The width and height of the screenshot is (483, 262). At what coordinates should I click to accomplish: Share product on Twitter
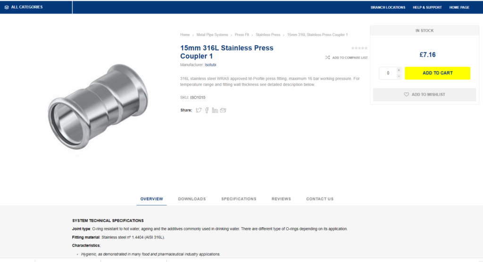click(x=199, y=110)
